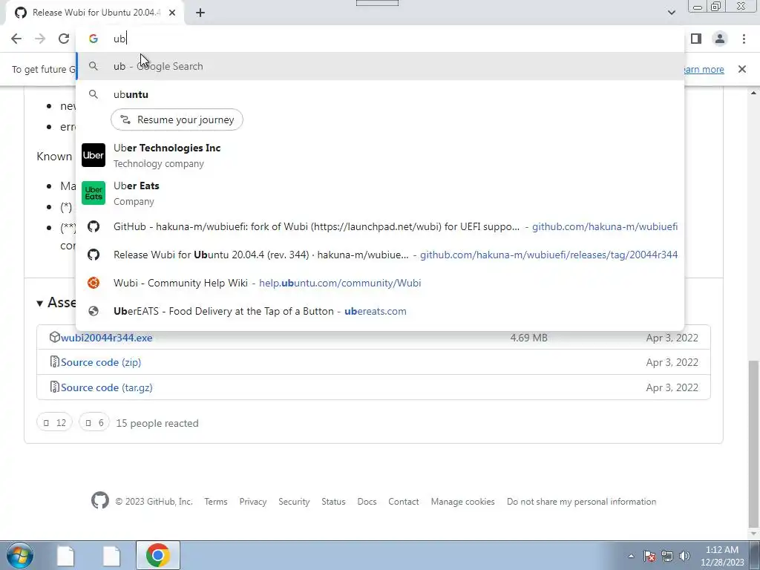Click the Google icon in the address bar
The width and height of the screenshot is (760, 570).
click(94, 39)
